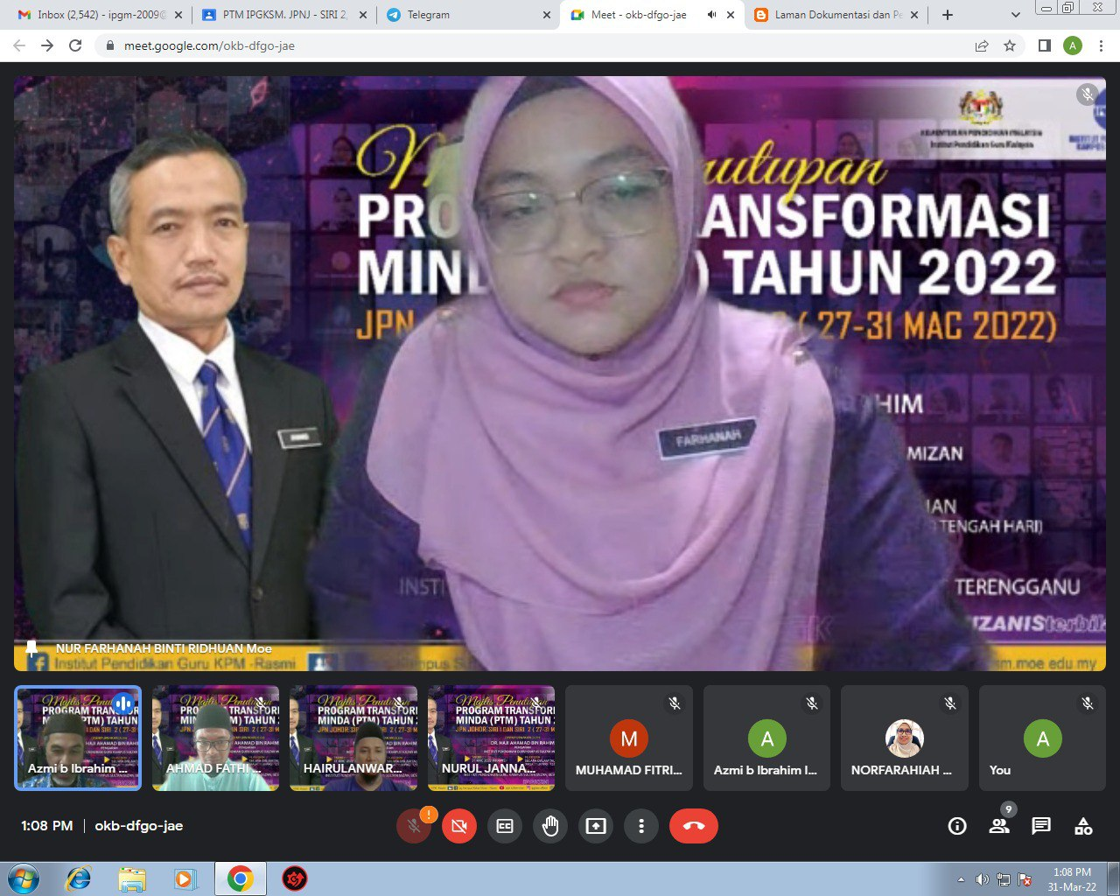
Task: Select HAIRULANWAR video thumbnail
Action: pos(353,738)
